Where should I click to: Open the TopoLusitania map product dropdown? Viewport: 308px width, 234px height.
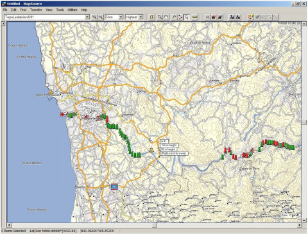[87, 17]
